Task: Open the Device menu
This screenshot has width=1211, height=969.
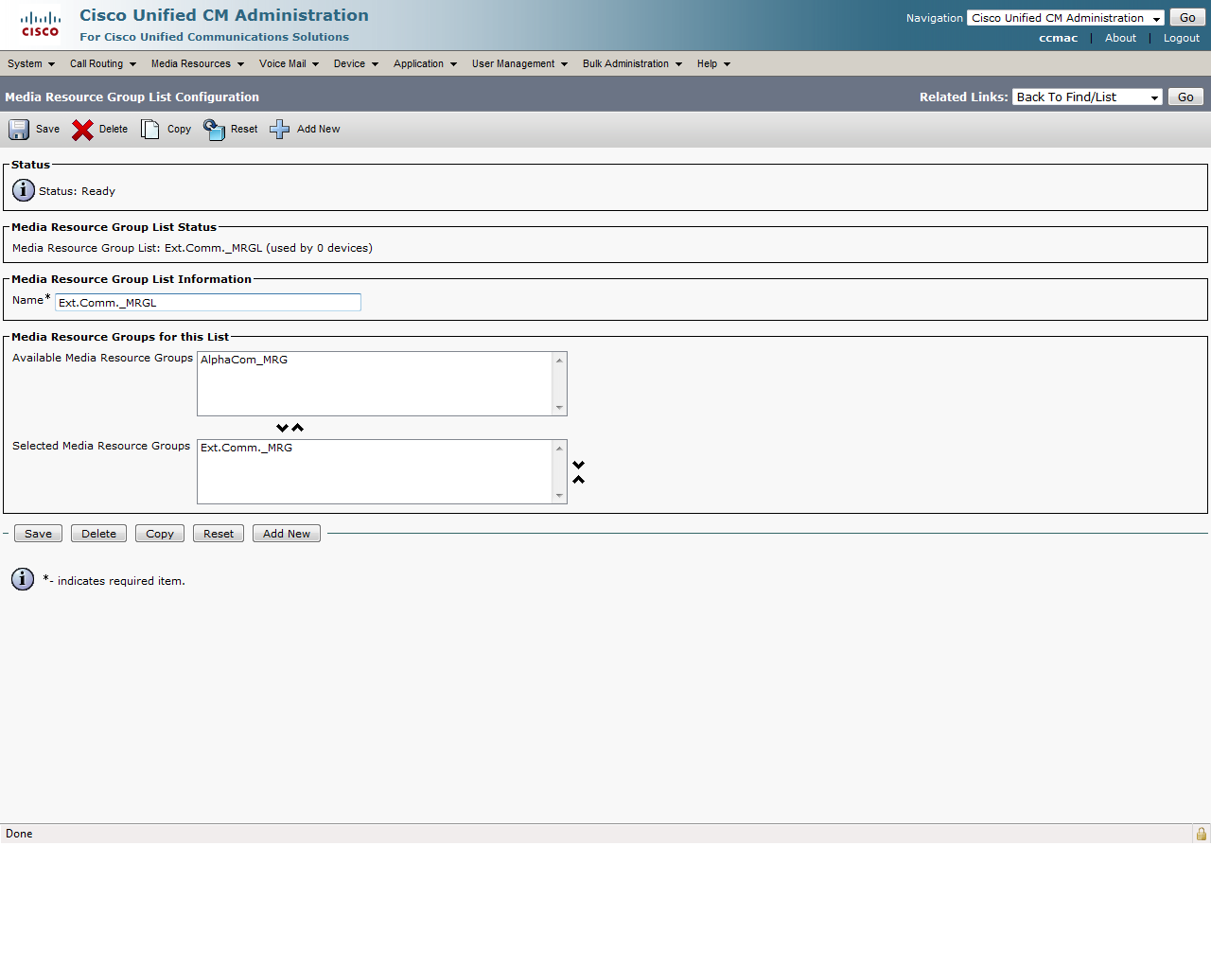Action: pyautogui.click(x=356, y=63)
